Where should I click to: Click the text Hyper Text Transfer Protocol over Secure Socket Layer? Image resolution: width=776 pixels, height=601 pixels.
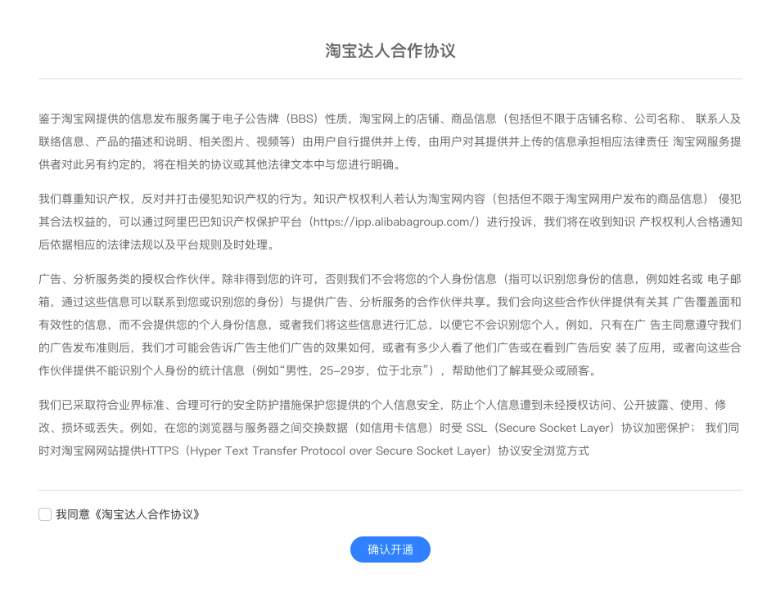coord(340,451)
